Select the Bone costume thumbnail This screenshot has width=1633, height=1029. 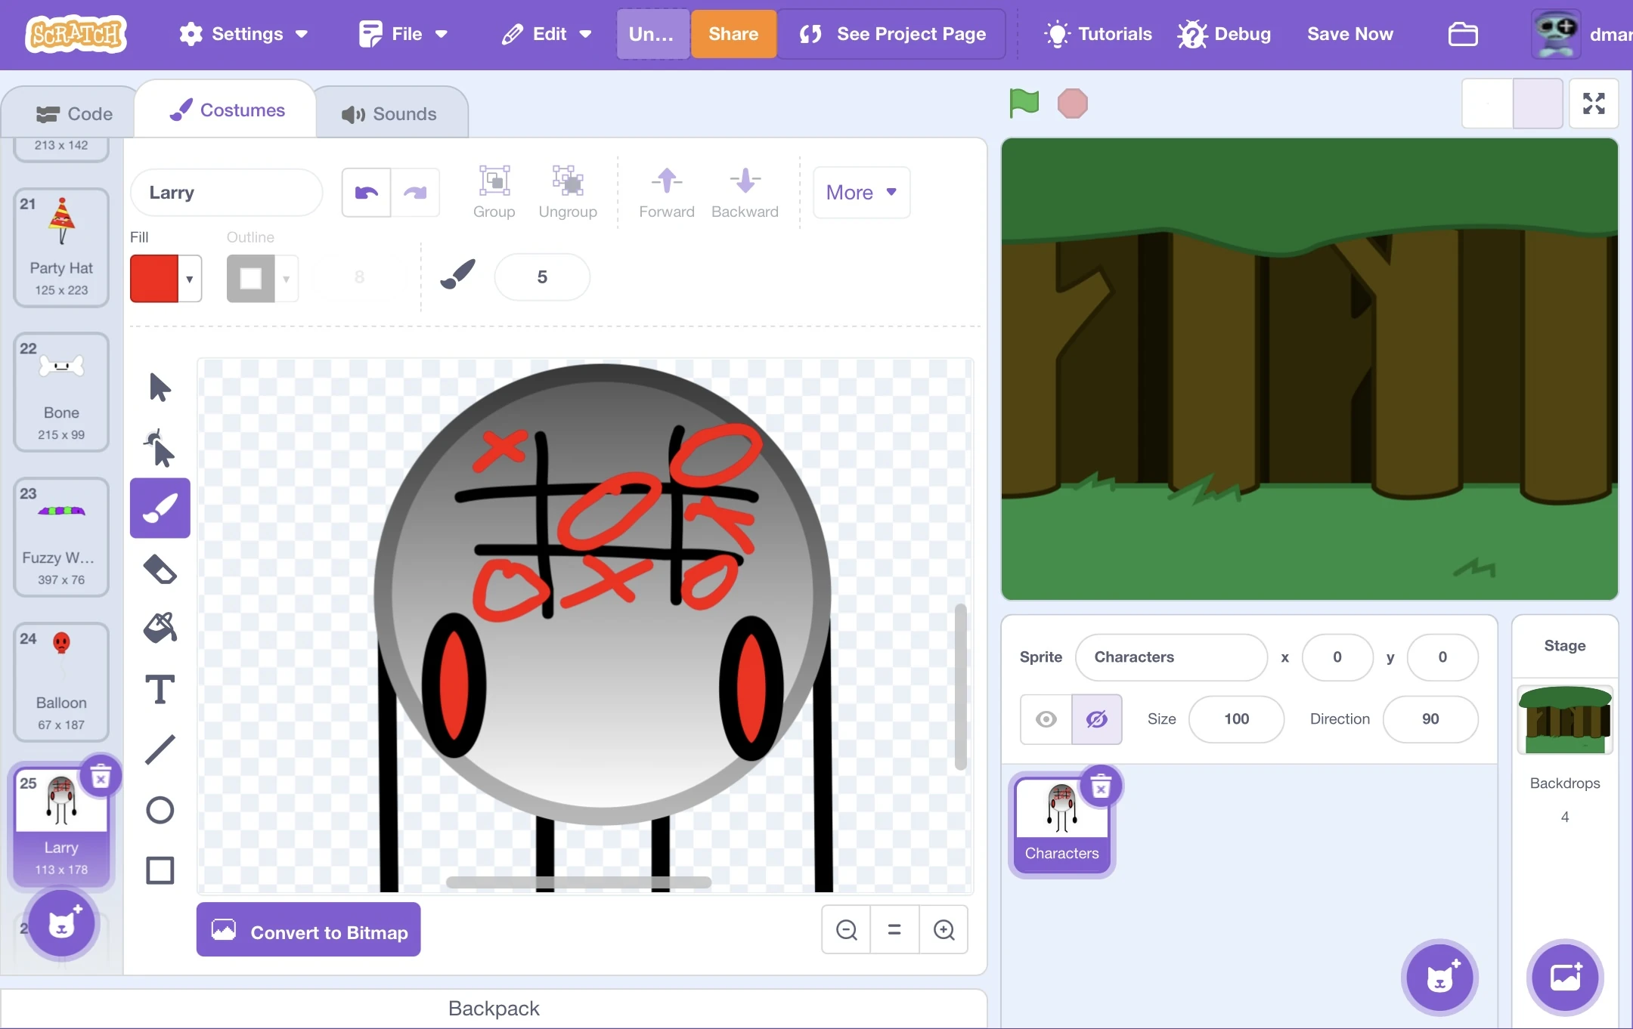(x=61, y=391)
